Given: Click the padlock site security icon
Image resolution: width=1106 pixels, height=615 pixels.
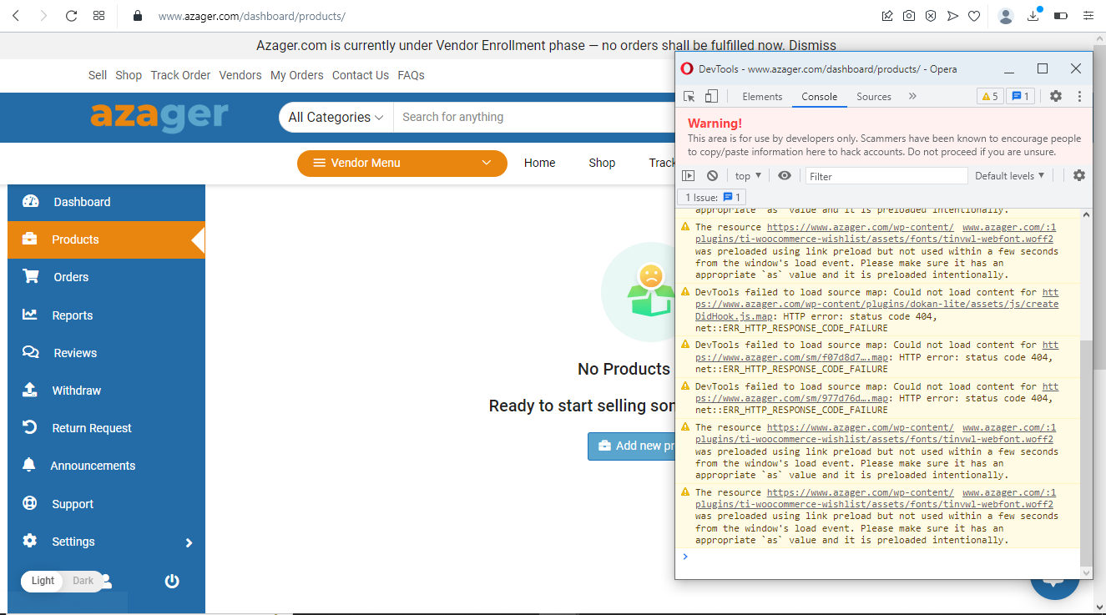Looking at the screenshot, I should (x=138, y=15).
